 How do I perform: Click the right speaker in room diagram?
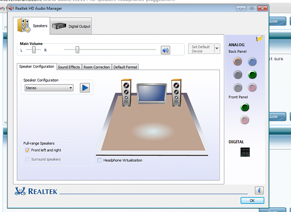(x=176, y=93)
